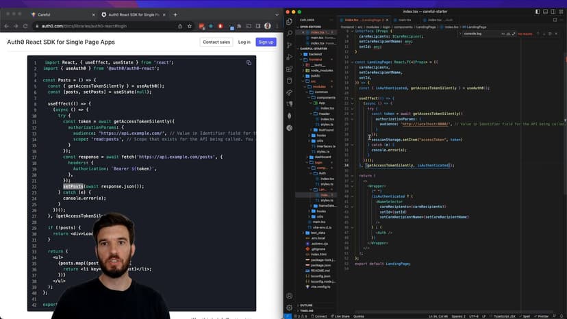Expand the OUTLINE section in Explorer
This screenshot has height=319, width=567.
point(306,305)
